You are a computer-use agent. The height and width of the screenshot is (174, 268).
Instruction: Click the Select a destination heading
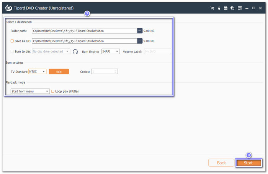[x=18, y=22]
